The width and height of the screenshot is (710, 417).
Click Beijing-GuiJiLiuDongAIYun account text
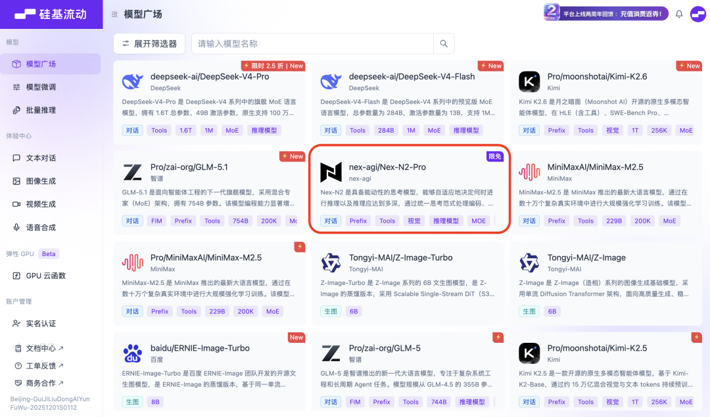pos(50,399)
